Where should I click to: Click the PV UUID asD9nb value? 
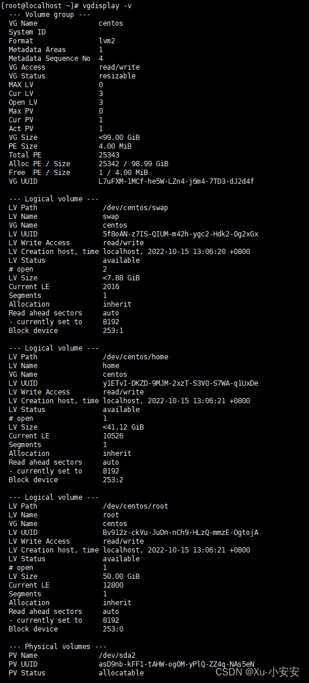point(176,664)
